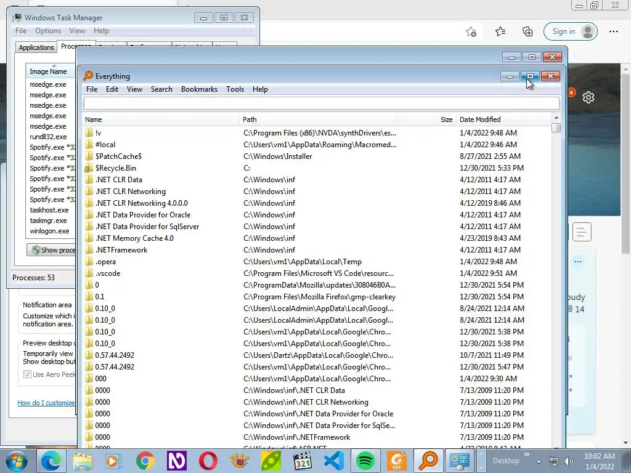Sort Task Manager by Image Name
This screenshot has width=631, height=473.
[51, 71]
